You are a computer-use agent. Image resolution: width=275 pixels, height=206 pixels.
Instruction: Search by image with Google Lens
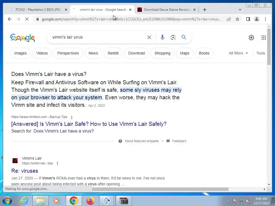(x=173, y=37)
